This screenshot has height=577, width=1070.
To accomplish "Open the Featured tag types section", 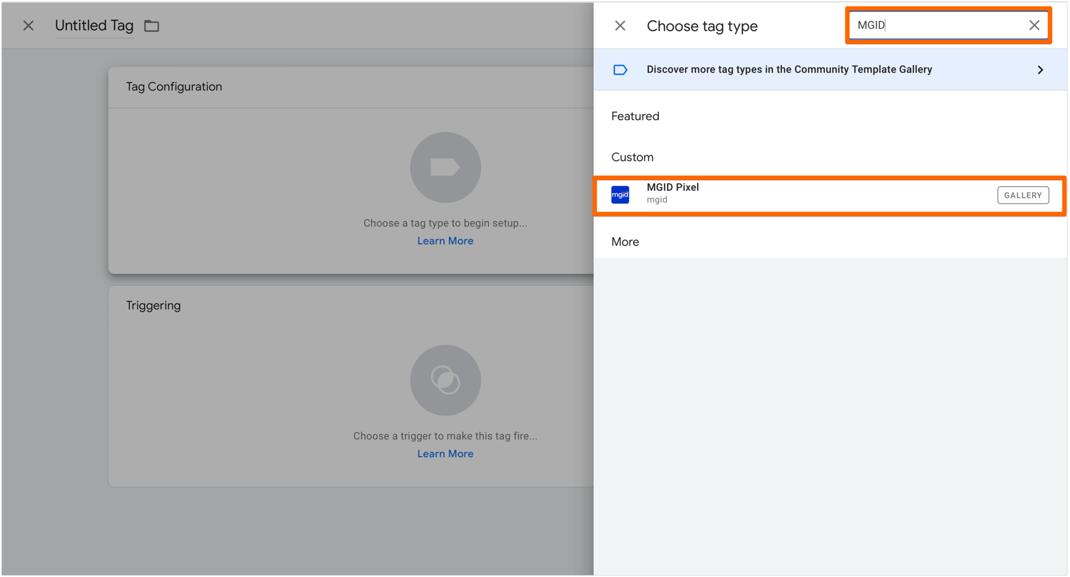I will [635, 116].
